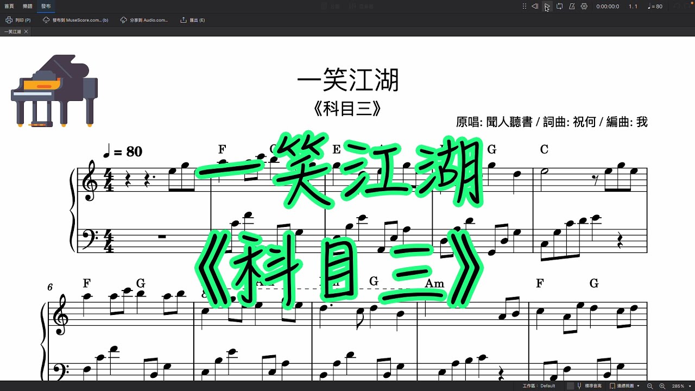Zoom out with the minus magnifier

tap(650, 386)
